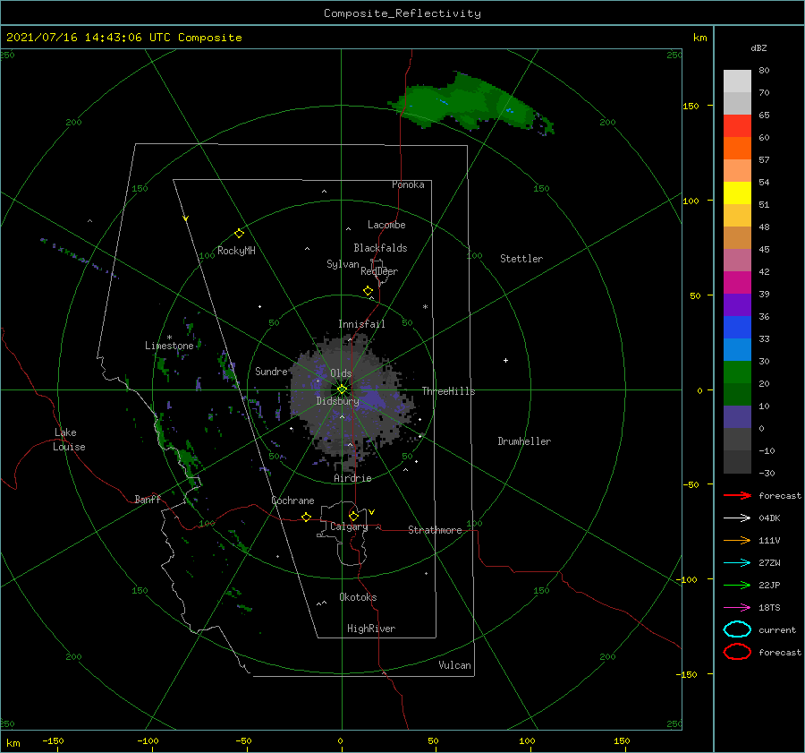Click the Lake Louise label
This screenshot has width=805, height=753.
pyautogui.click(x=69, y=440)
